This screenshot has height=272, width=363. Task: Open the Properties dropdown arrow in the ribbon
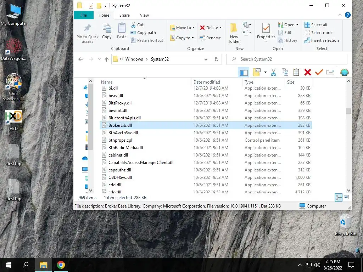pos(266,41)
